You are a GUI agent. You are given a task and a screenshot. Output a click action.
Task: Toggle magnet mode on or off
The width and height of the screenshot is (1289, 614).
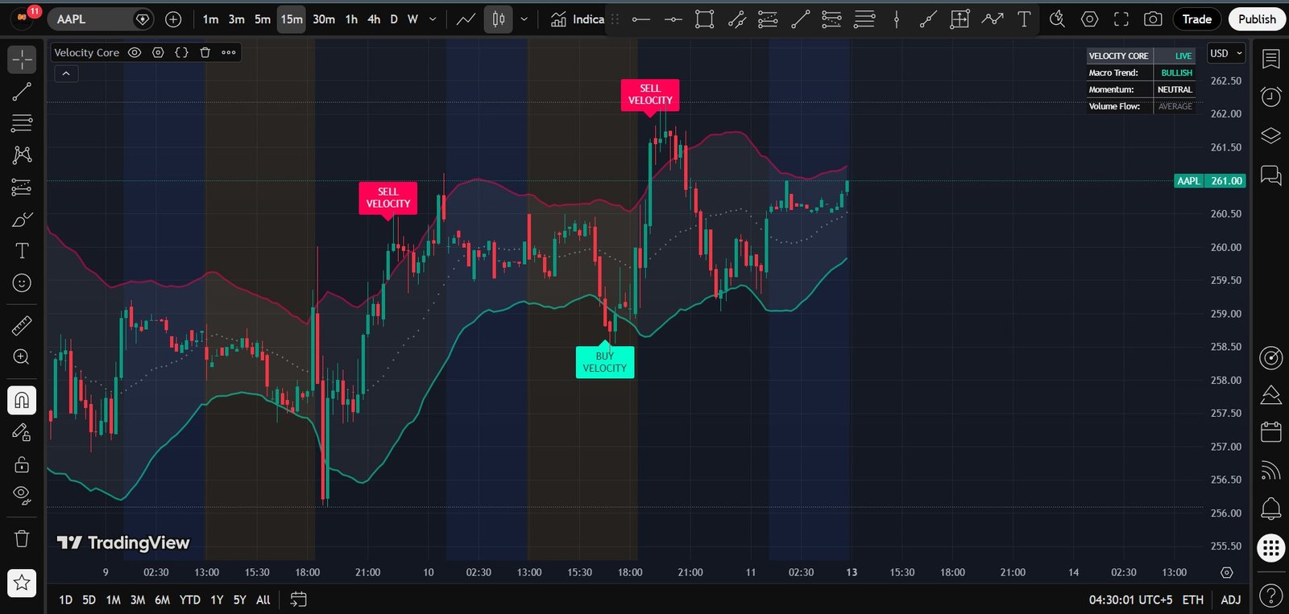pos(22,400)
